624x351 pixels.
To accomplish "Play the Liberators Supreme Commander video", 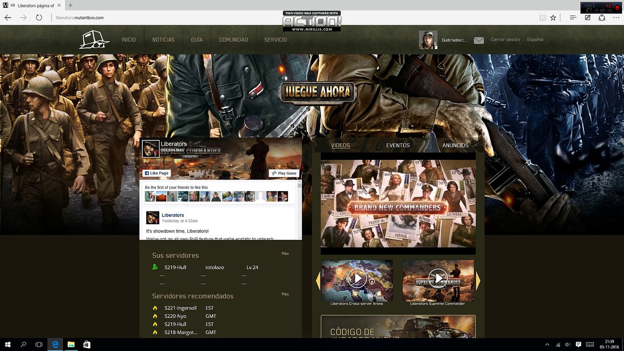I will (438, 279).
